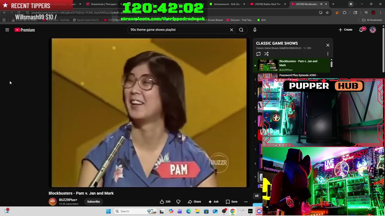This screenshot has width=385, height=216.
Task: Open Discover - Find Top bookmark
Action: (239, 20)
